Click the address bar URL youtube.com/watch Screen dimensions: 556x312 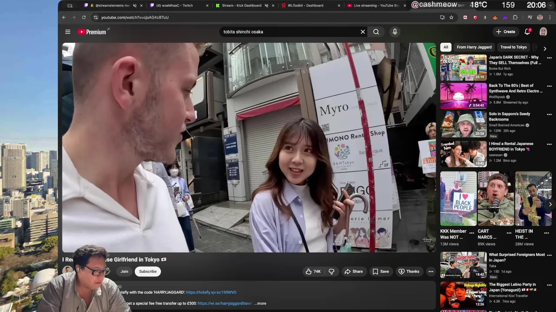[135, 17]
